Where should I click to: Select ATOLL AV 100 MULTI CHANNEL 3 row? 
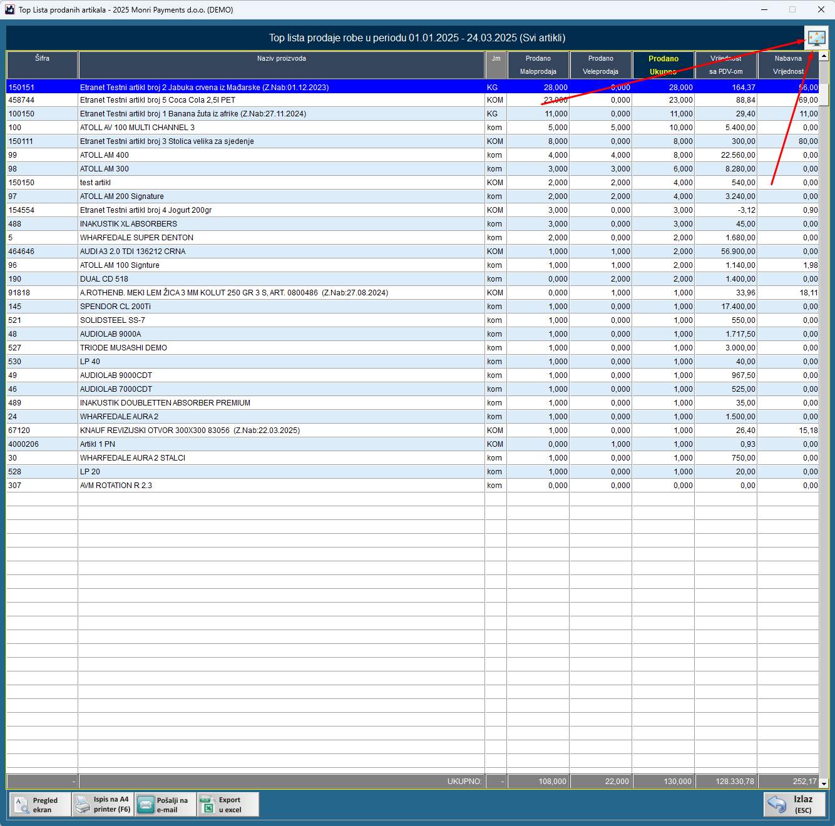coord(412,128)
